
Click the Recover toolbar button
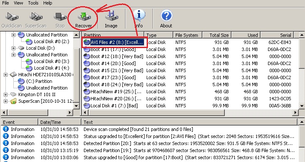(84, 20)
